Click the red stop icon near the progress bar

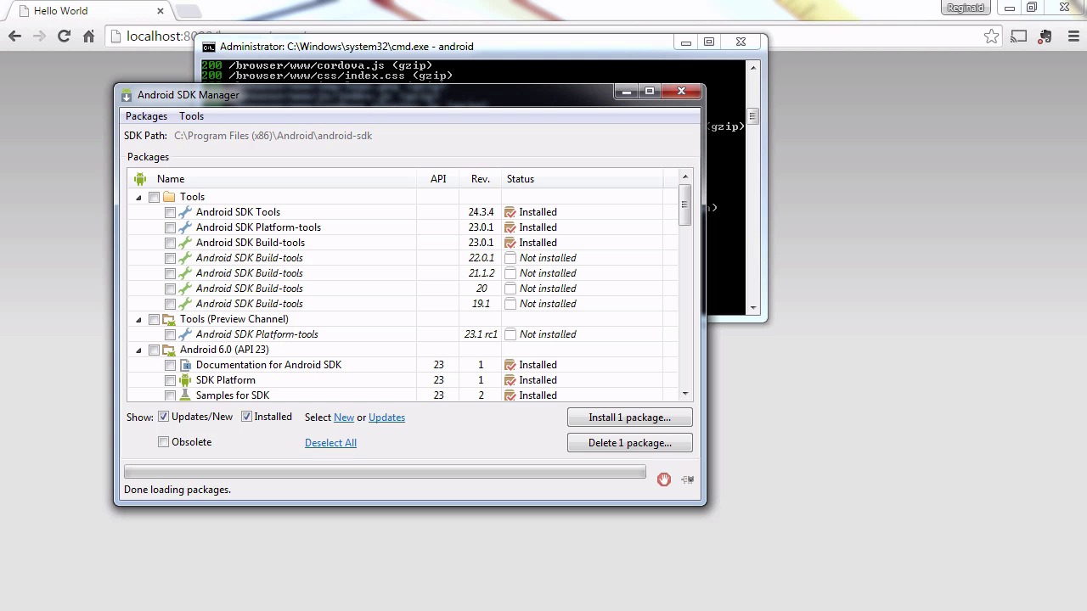tap(664, 479)
